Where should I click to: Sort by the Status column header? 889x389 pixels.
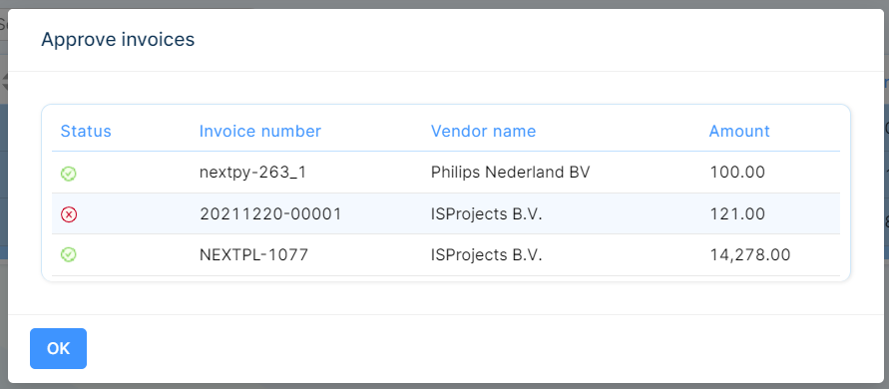tap(86, 132)
